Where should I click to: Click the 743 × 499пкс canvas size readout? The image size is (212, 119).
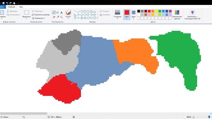point(56,117)
